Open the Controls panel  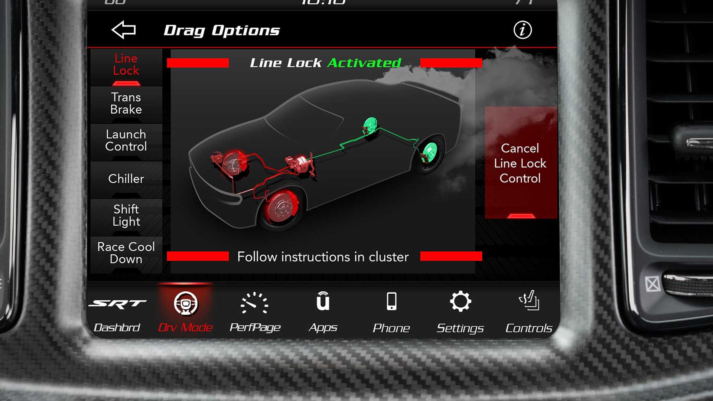(x=528, y=312)
